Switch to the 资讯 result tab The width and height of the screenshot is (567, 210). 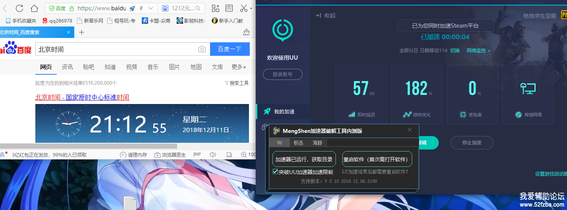67,67
